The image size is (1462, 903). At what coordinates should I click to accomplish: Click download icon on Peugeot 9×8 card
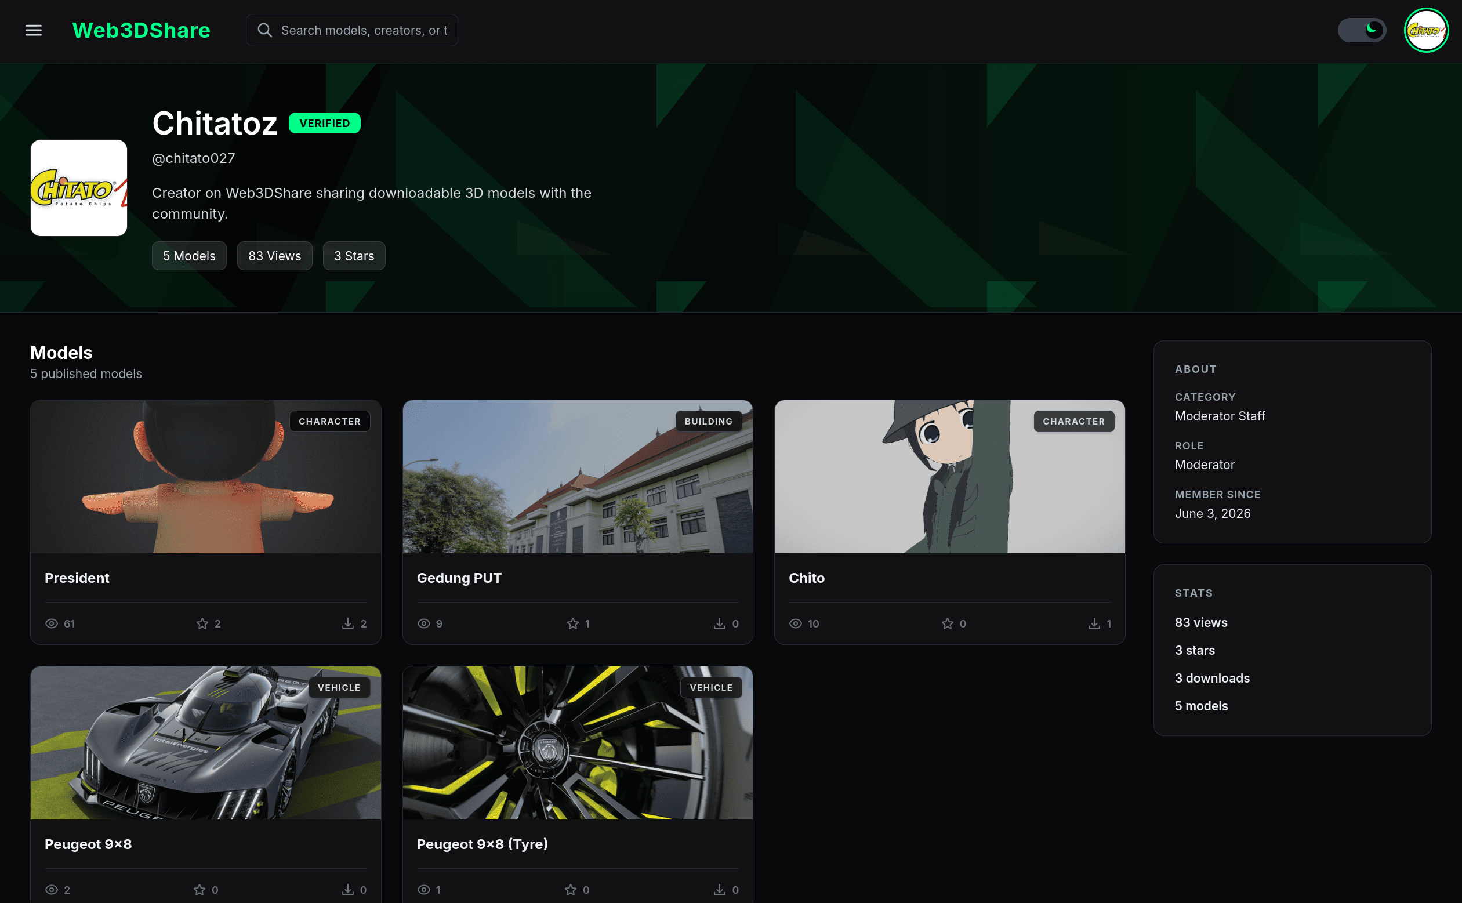coord(347,890)
